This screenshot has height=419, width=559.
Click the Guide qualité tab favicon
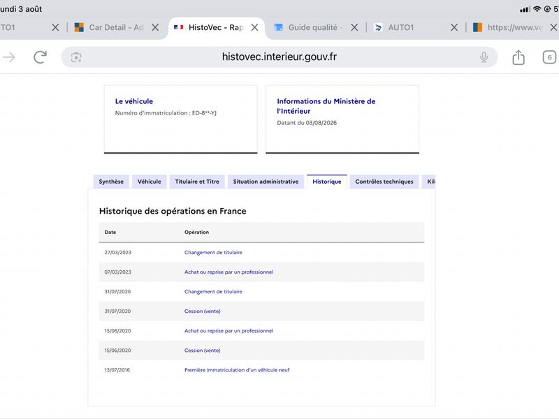click(x=278, y=27)
